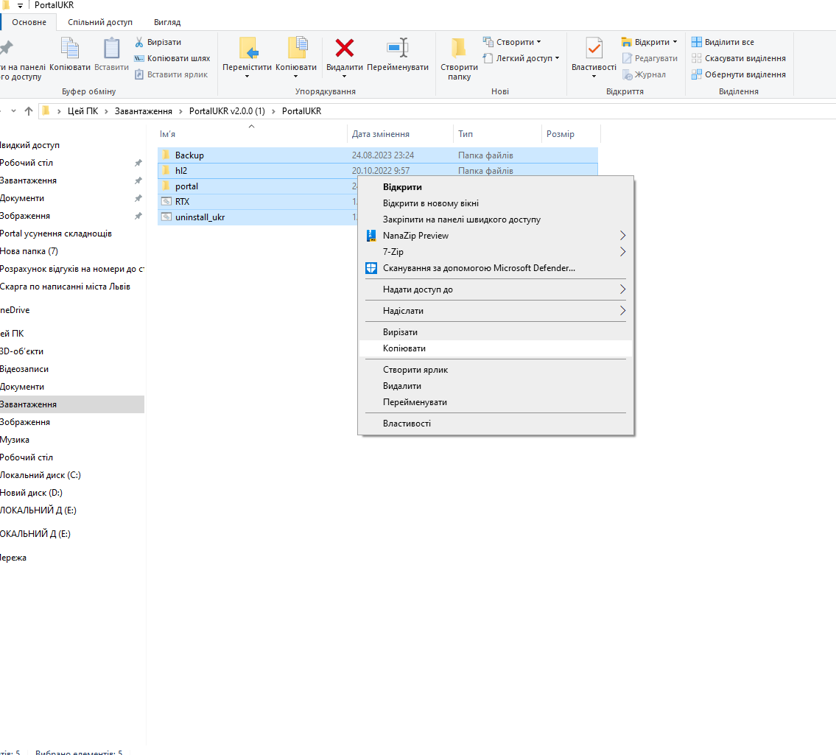Click the NanaZip Preview icon in context menu
Screen dimensions: 836x755
(371, 236)
